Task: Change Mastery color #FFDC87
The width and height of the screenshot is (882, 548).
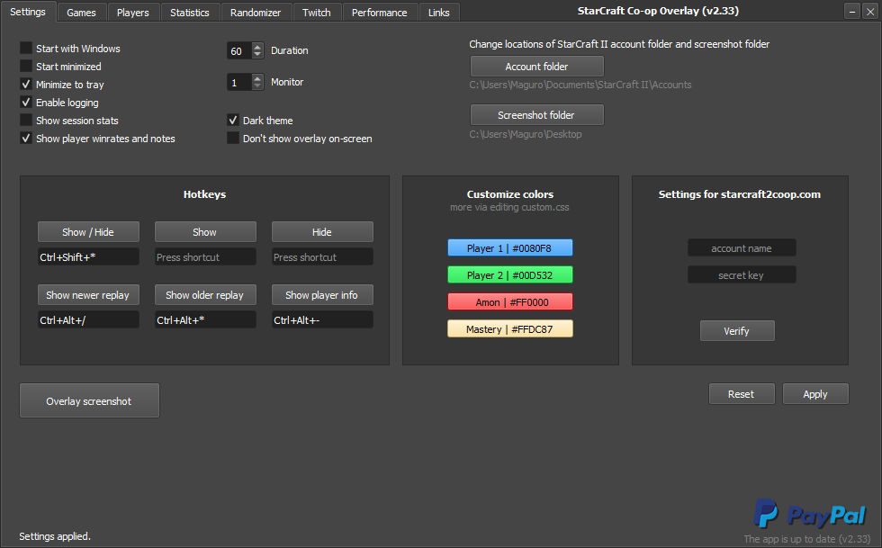Action: [509, 328]
